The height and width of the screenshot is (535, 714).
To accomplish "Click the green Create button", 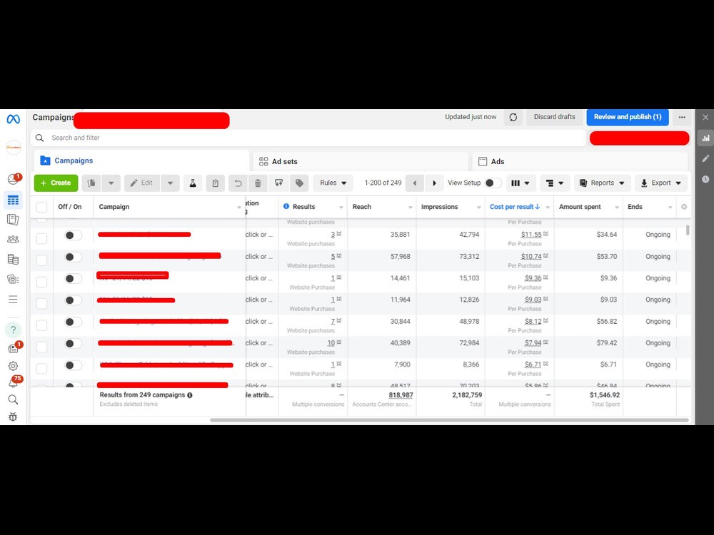I will pos(56,183).
